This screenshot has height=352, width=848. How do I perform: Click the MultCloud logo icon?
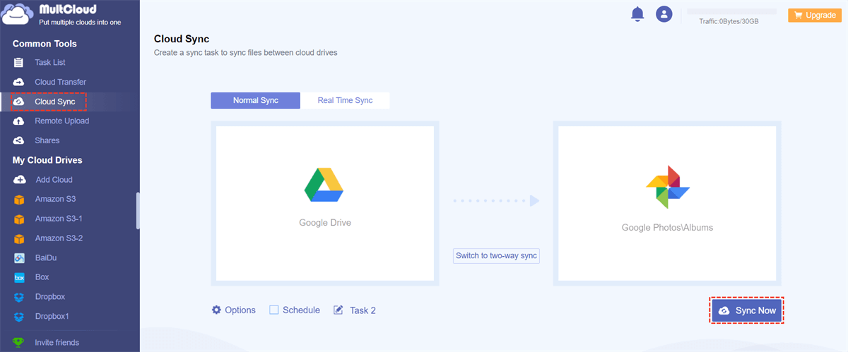pyautogui.click(x=18, y=15)
